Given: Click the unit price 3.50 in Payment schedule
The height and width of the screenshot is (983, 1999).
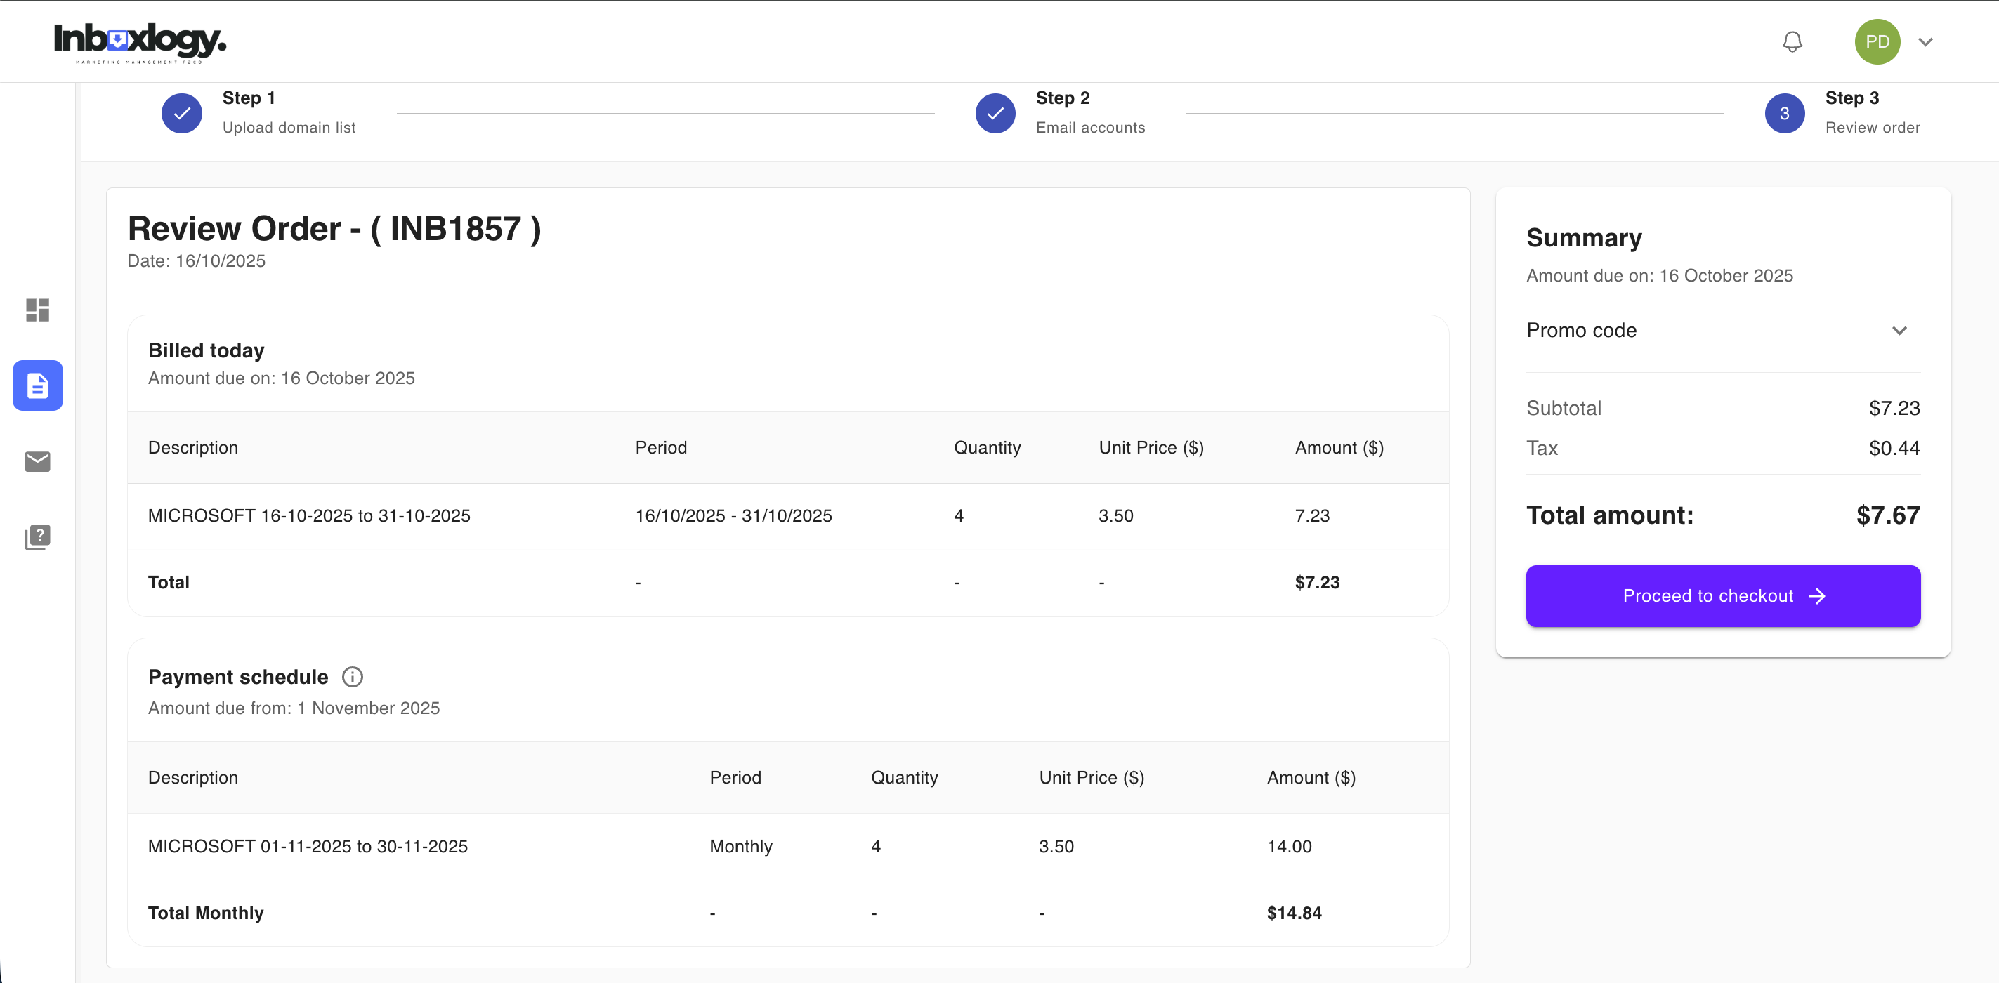Looking at the screenshot, I should pyautogui.click(x=1056, y=847).
